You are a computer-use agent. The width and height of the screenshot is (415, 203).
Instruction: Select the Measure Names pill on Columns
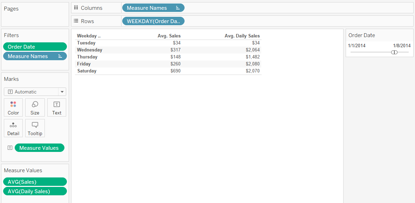[x=153, y=8]
